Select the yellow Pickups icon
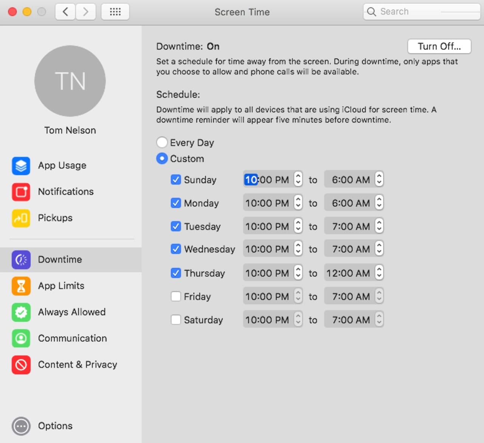This screenshot has width=484, height=443. point(21,218)
